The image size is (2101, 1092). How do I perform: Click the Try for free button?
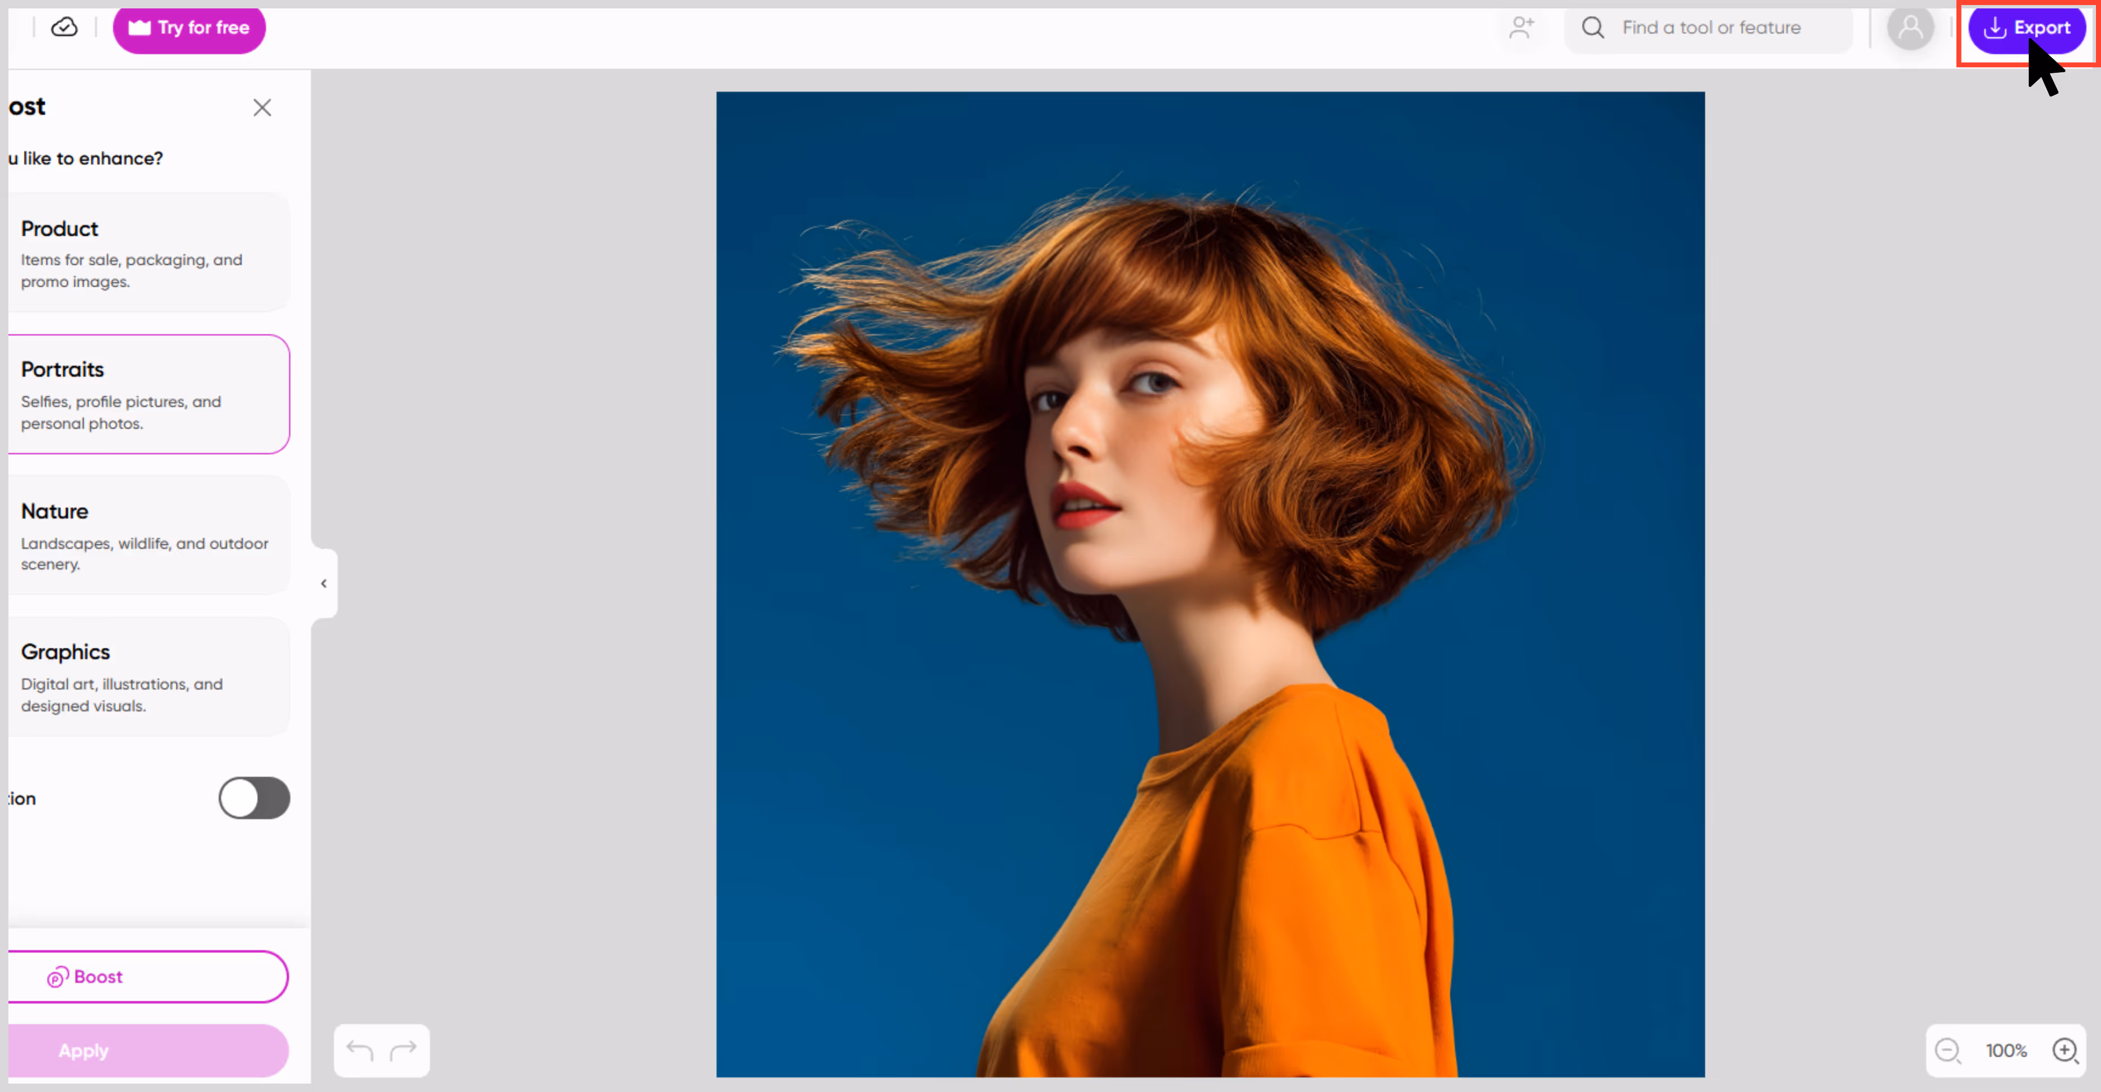pyautogui.click(x=189, y=27)
